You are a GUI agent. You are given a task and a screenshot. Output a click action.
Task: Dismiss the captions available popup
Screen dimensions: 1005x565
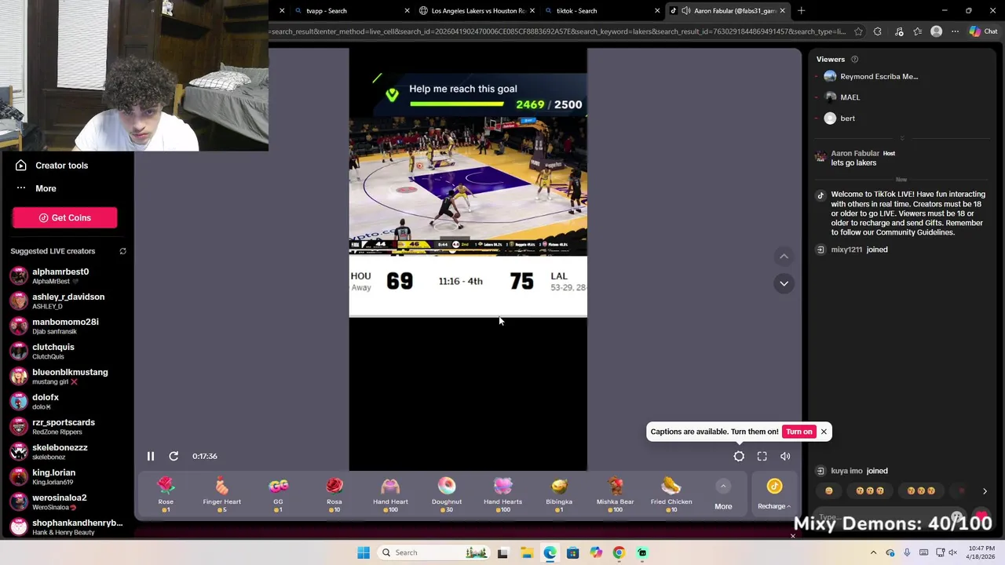[x=824, y=432]
